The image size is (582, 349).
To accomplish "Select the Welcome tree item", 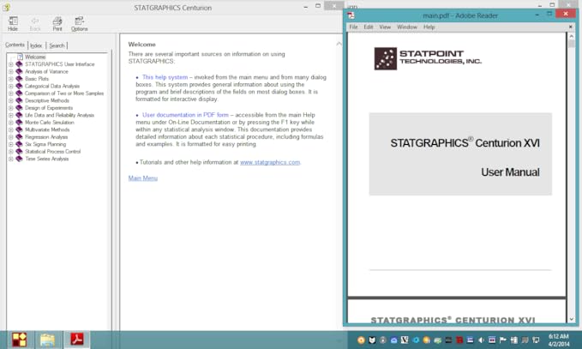I will click(x=35, y=57).
